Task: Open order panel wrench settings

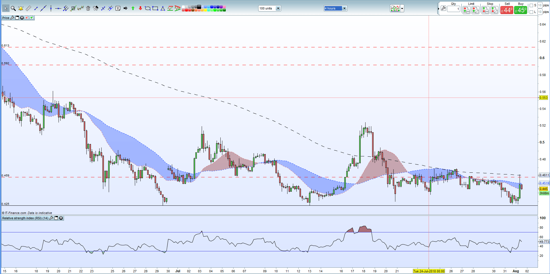Action: coord(443,8)
